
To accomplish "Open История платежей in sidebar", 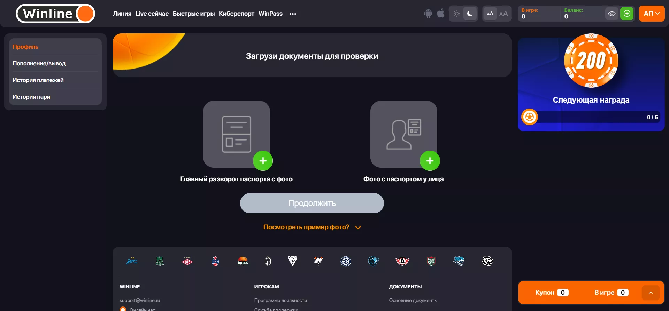I will [38, 80].
